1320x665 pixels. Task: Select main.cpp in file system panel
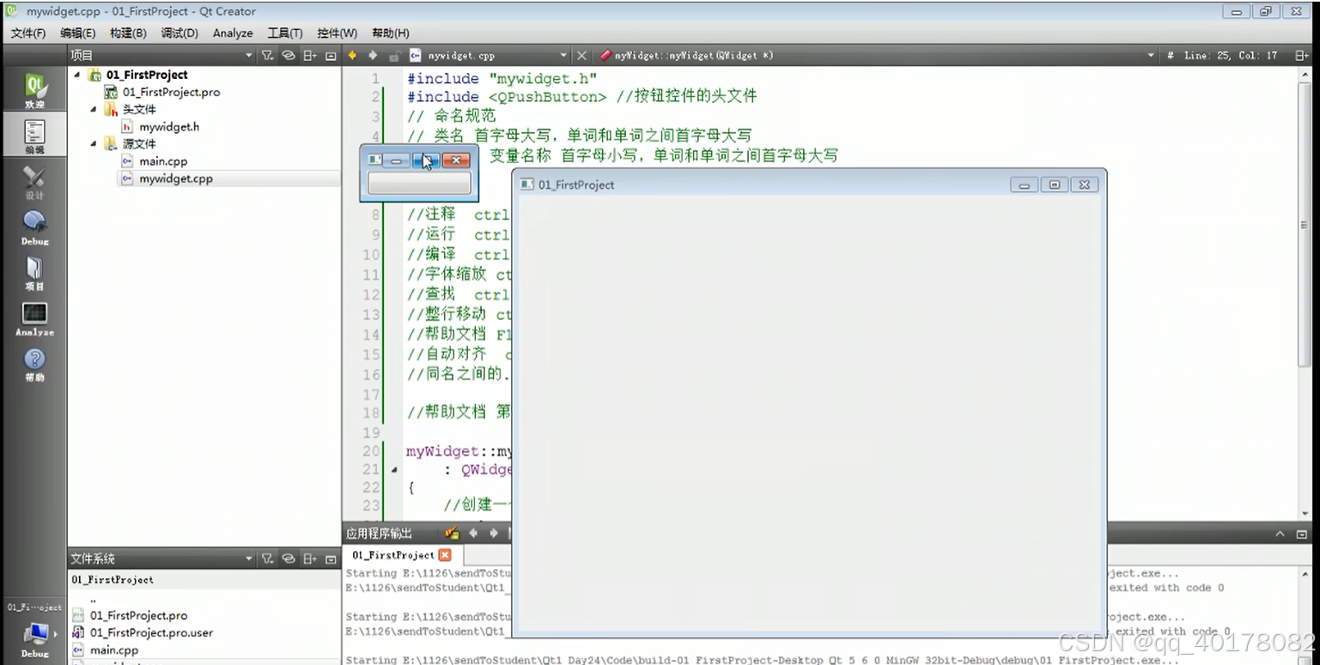[114, 650]
